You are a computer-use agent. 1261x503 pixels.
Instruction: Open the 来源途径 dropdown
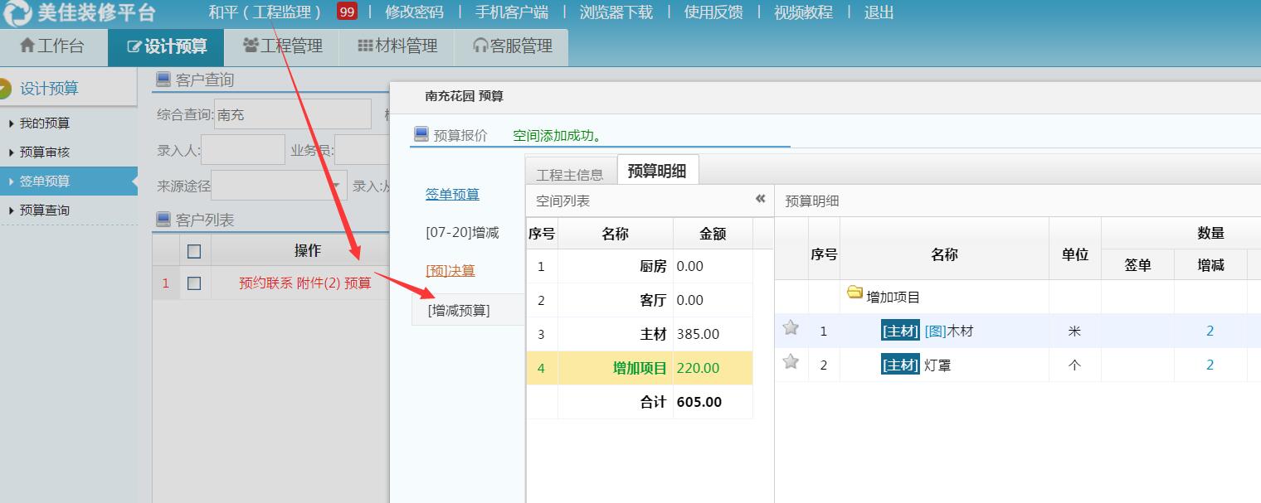coord(336,184)
